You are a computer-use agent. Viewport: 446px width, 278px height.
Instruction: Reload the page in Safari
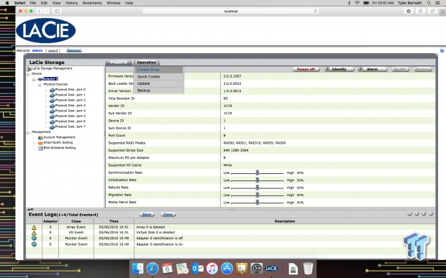(316, 11)
